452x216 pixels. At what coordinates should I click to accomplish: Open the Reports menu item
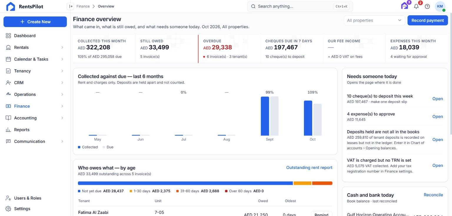click(35, 130)
